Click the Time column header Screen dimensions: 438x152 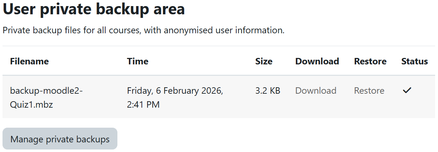pos(138,62)
